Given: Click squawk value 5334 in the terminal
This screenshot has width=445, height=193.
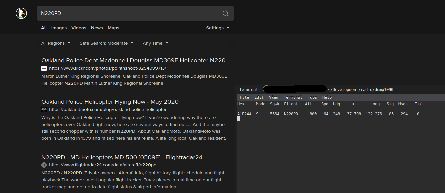Looking at the screenshot, I should click(275, 114).
